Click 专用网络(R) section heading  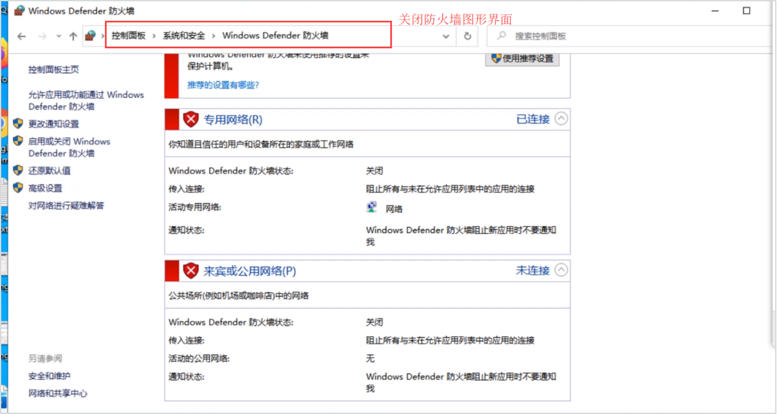click(233, 120)
